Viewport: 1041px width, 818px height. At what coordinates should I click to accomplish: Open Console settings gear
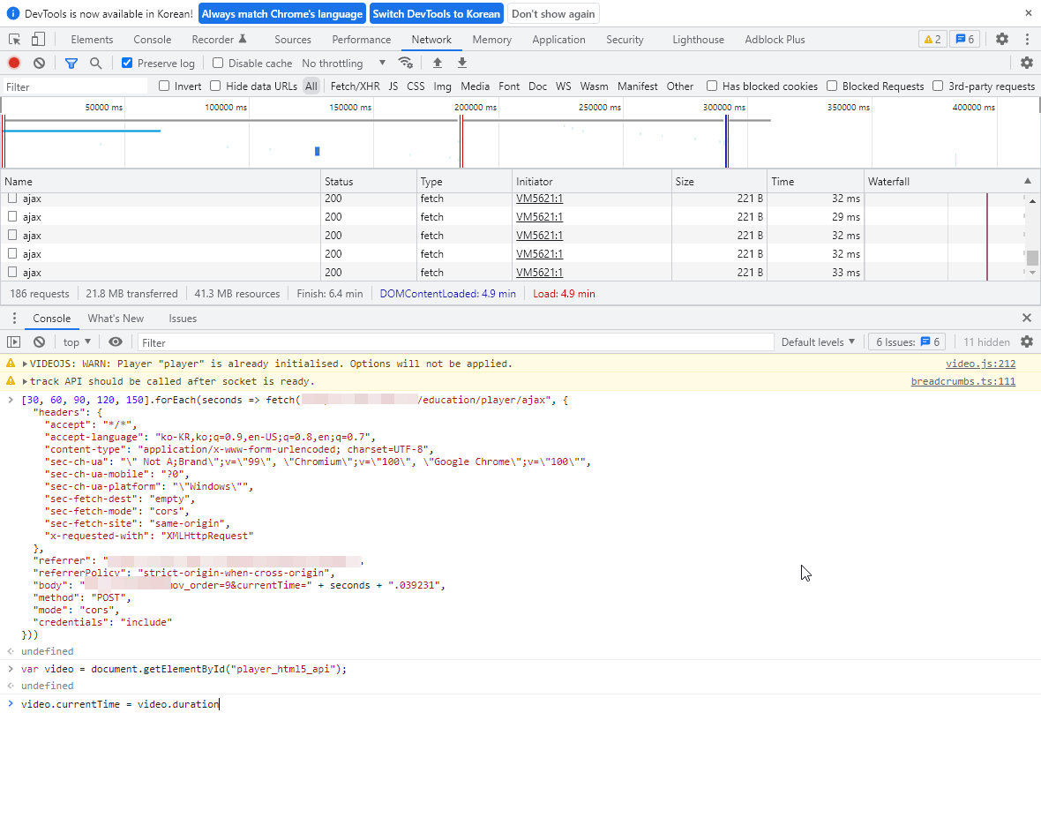pos(1026,342)
